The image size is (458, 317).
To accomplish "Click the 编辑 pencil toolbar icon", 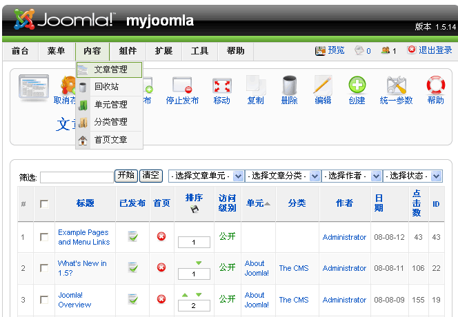I will click(x=323, y=85).
